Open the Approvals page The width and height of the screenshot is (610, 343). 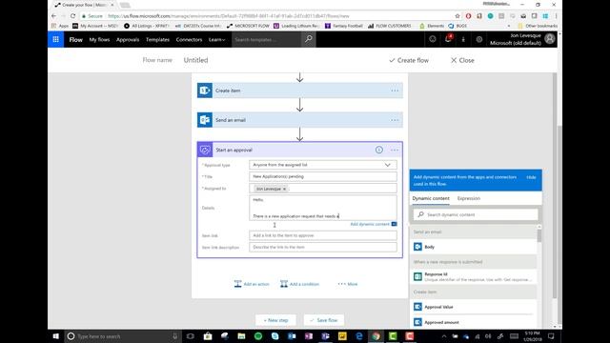pos(128,40)
